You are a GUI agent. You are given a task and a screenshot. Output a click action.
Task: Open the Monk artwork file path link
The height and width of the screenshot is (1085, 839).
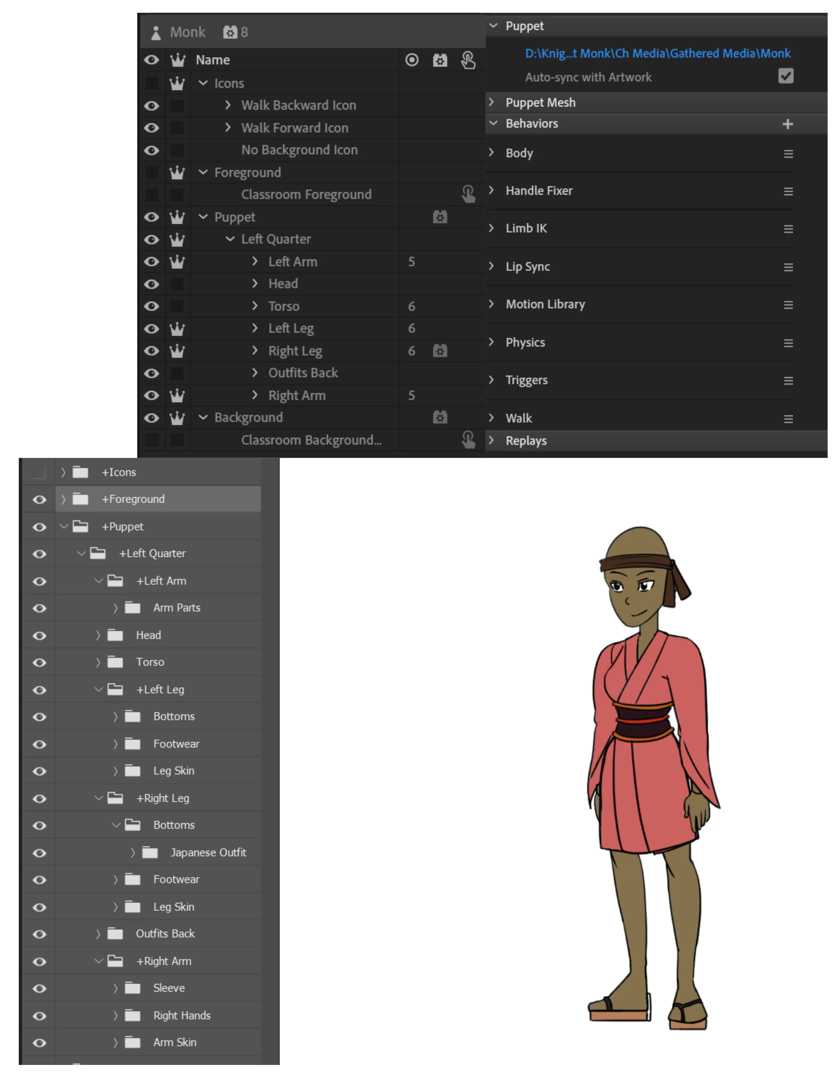[657, 53]
